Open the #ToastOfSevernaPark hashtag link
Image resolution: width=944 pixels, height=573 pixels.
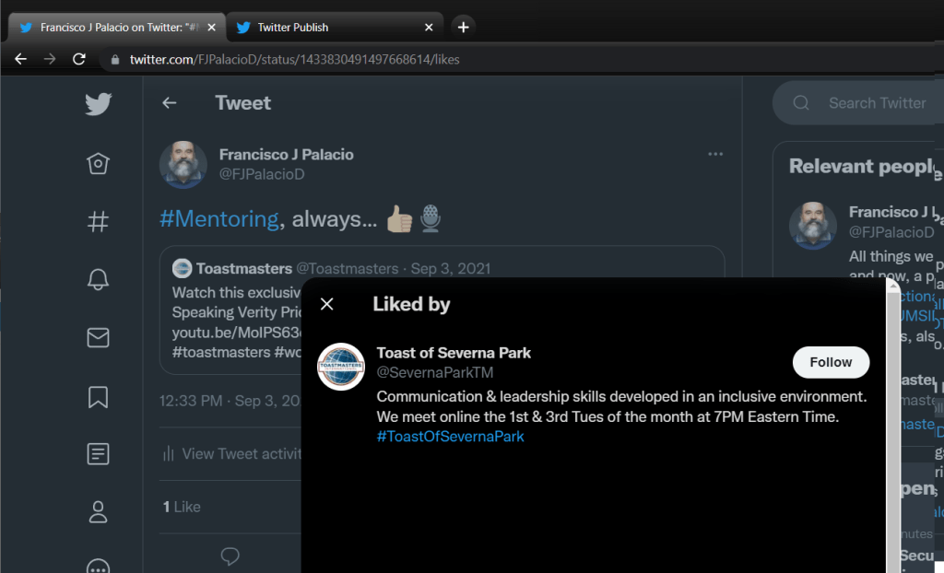(x=450, y=437)
